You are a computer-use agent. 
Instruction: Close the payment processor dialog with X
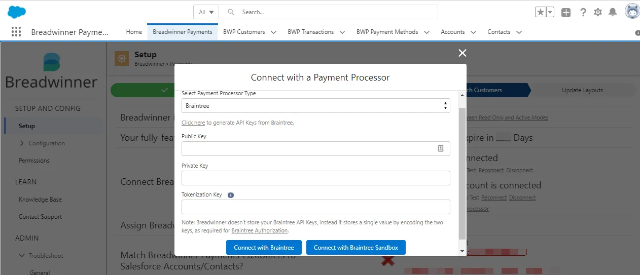click(462, 53)
